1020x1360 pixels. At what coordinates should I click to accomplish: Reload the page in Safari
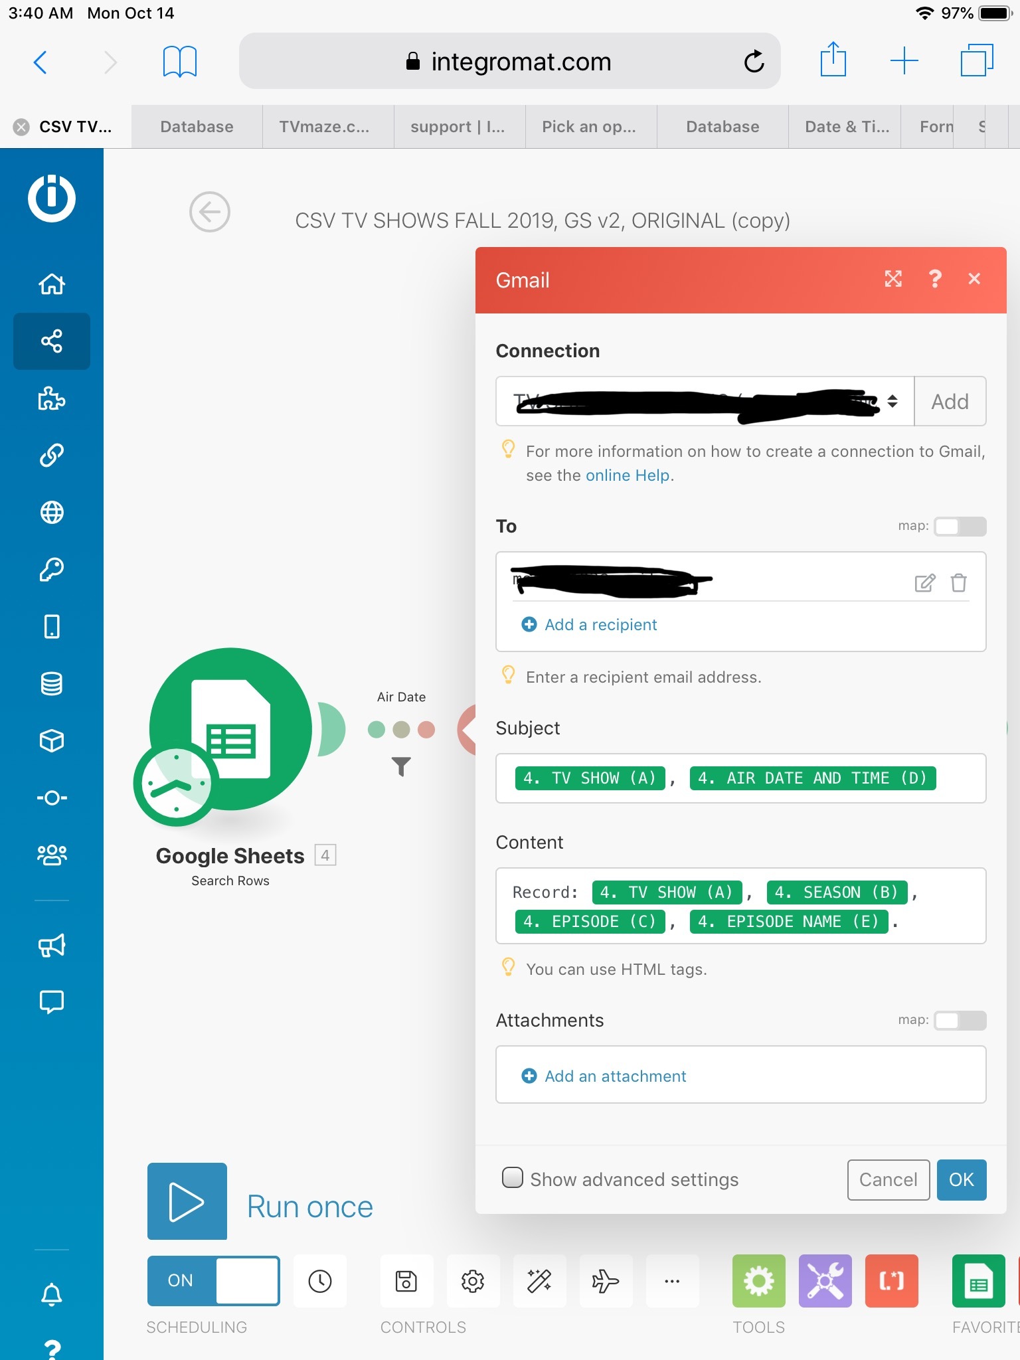tap(754, 61)
